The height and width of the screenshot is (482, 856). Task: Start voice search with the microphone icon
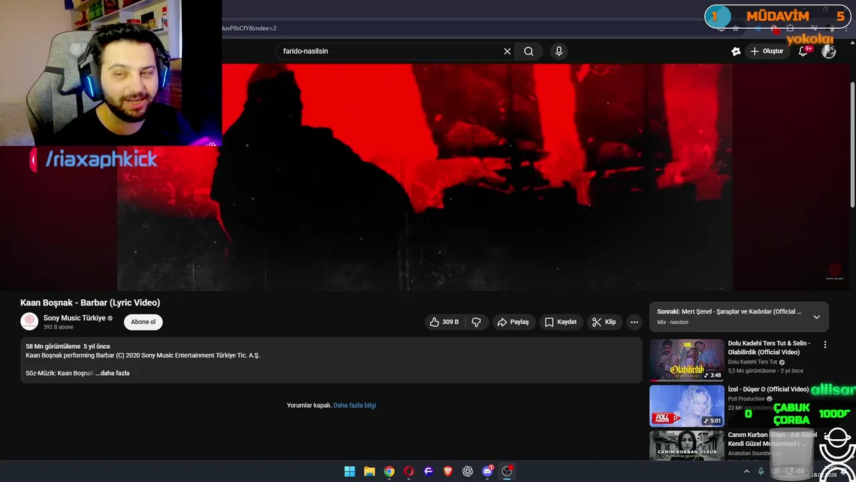coord(559,52)
